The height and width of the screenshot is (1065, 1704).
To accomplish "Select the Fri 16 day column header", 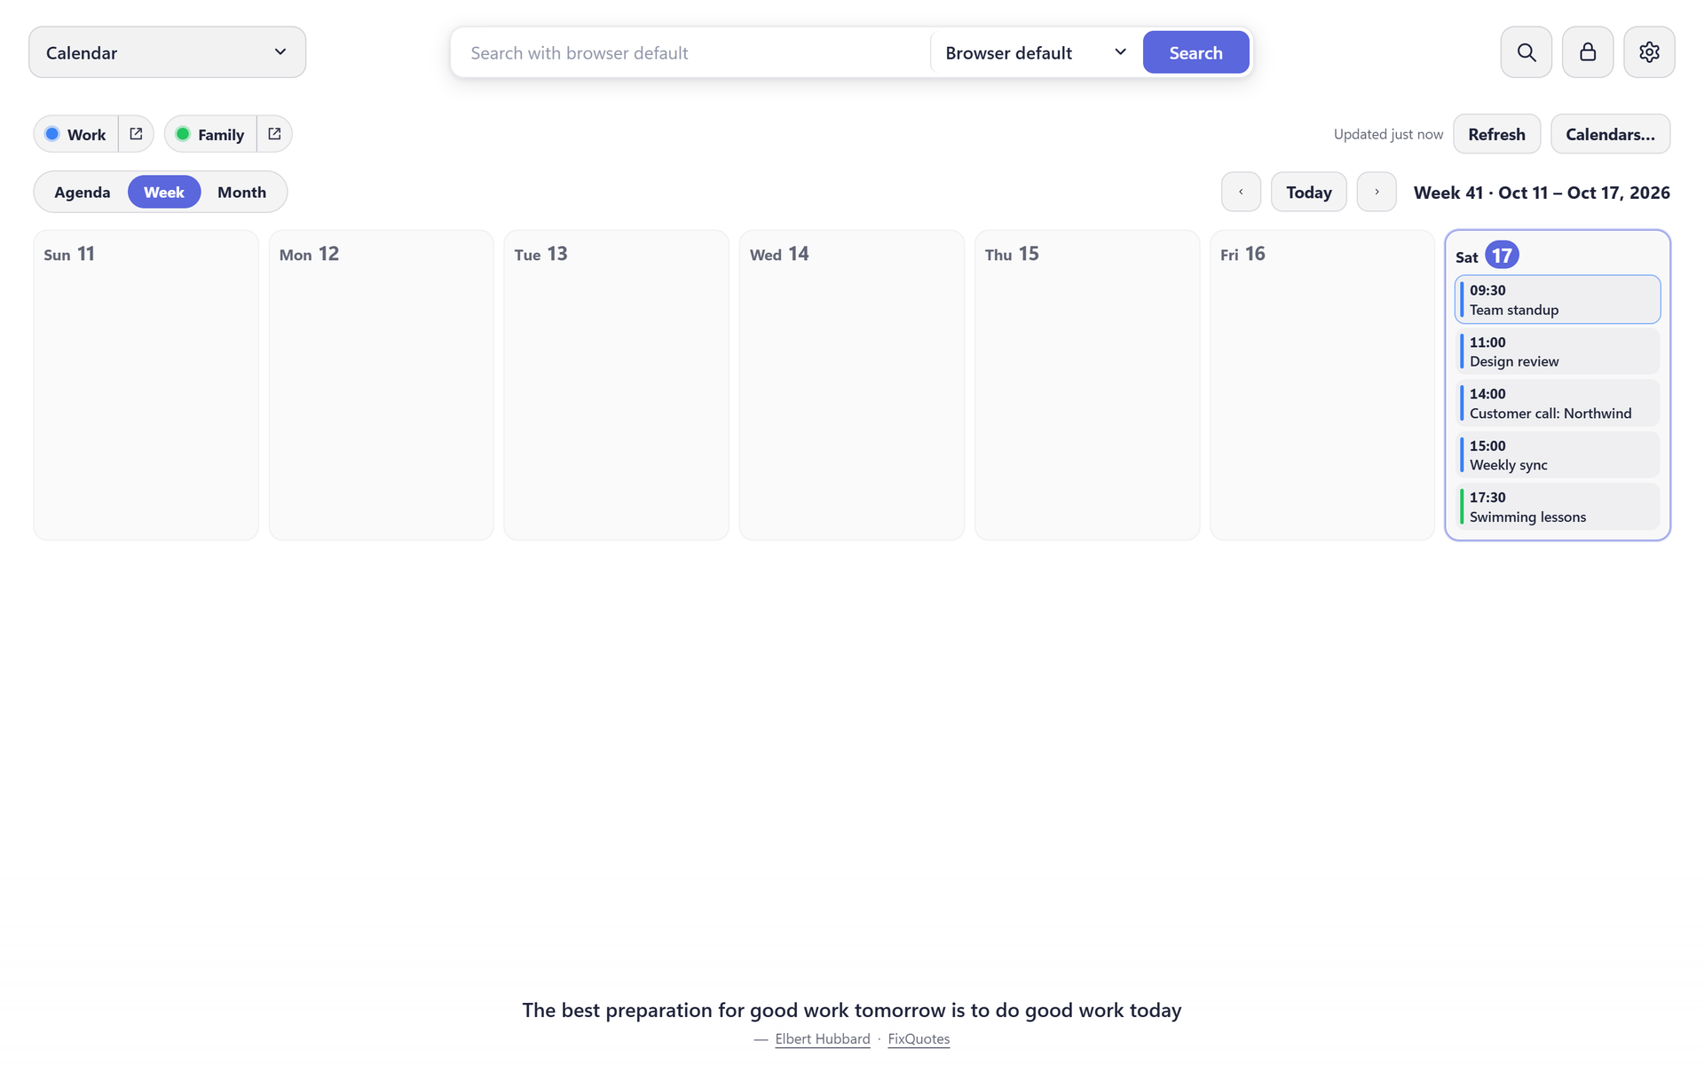I will pyautogui.click(x=1242, y=254).
